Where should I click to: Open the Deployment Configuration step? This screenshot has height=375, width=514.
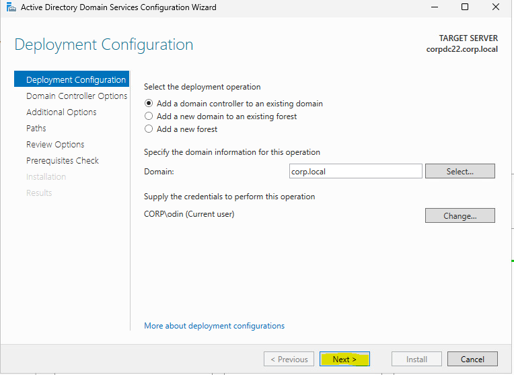(x=75, y=80)
